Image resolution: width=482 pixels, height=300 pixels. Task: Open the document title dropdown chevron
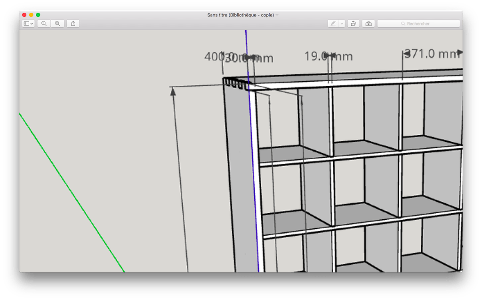[277, 15]
